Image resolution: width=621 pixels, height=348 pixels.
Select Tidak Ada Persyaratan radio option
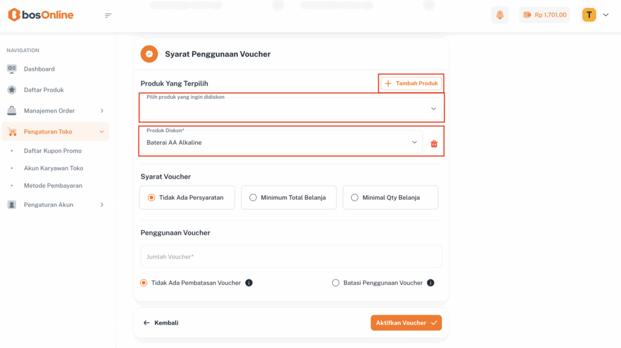coord(152,198)
